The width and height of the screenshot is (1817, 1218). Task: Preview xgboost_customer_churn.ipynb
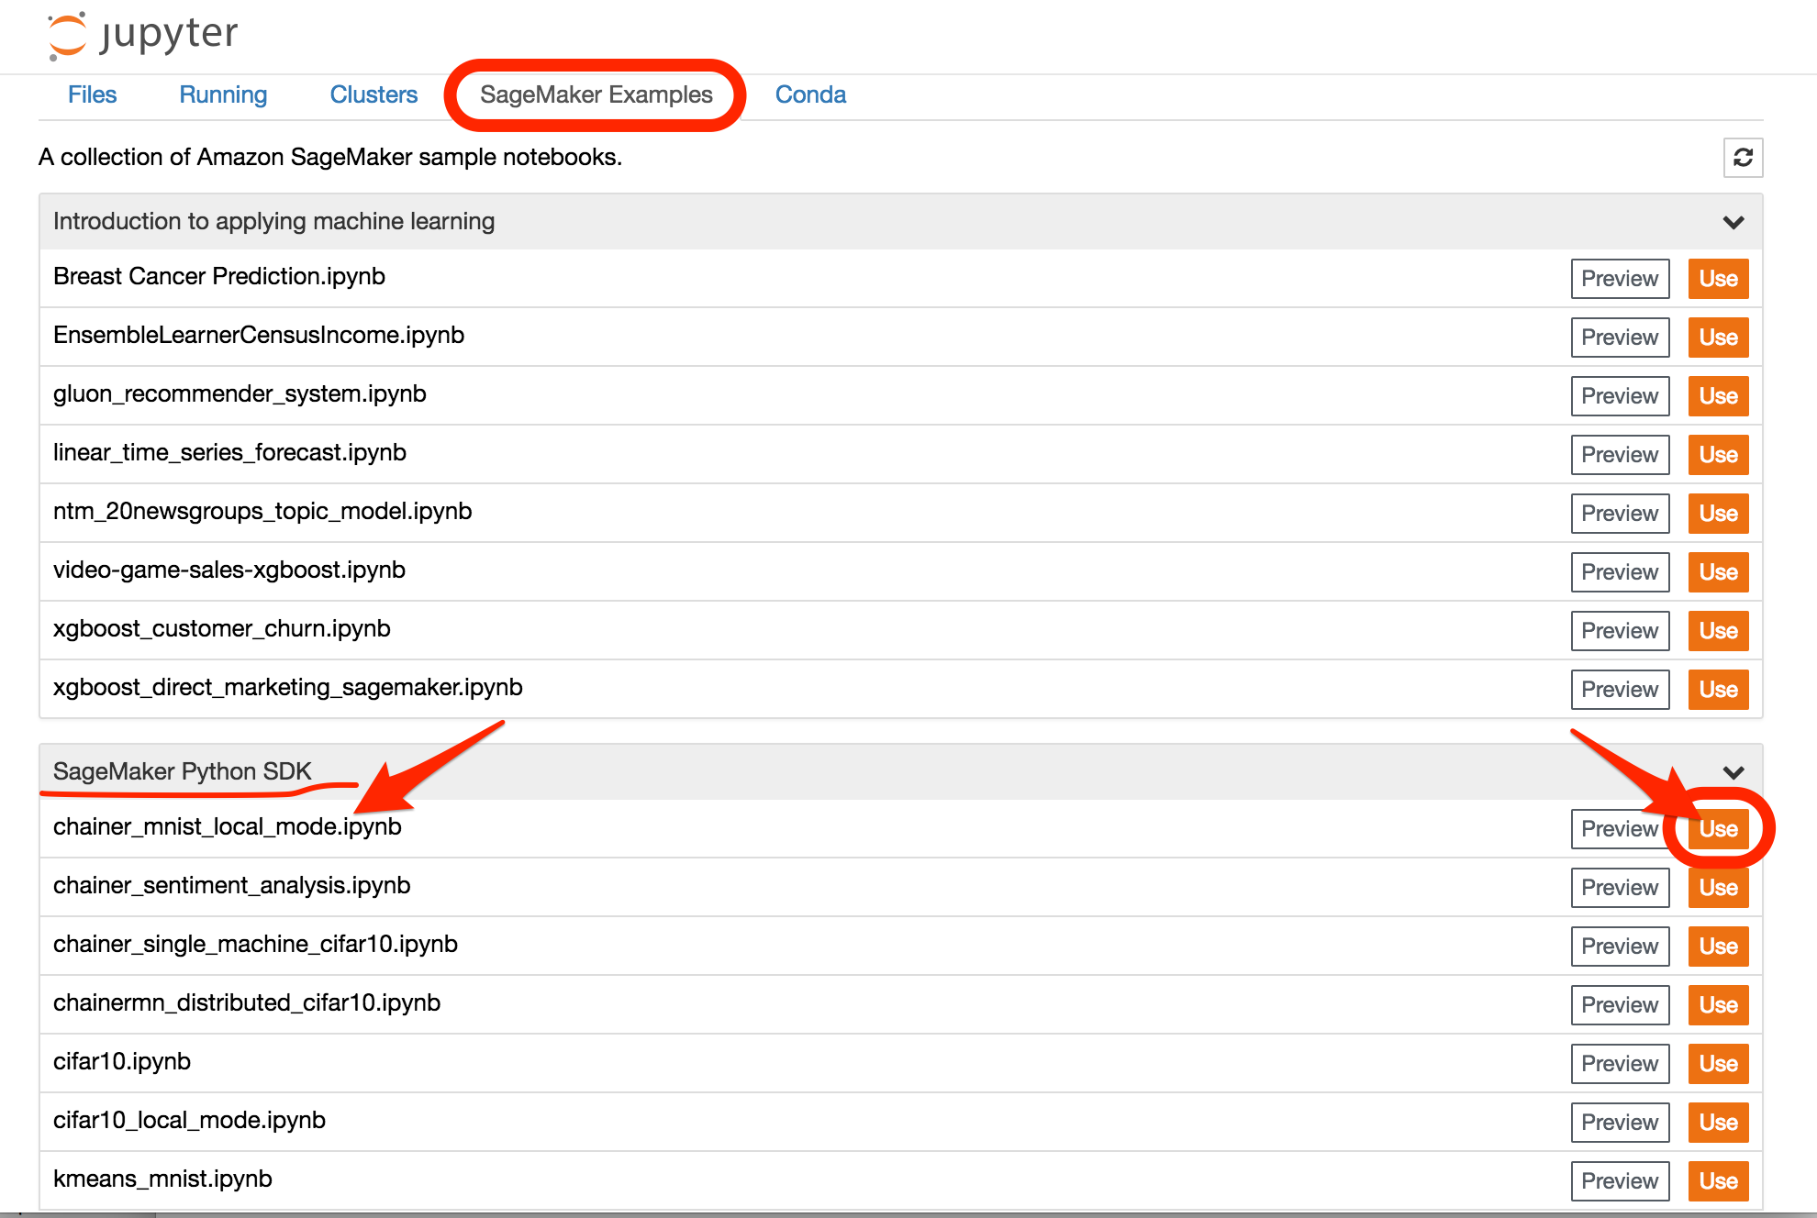[x=1619, y=630]
